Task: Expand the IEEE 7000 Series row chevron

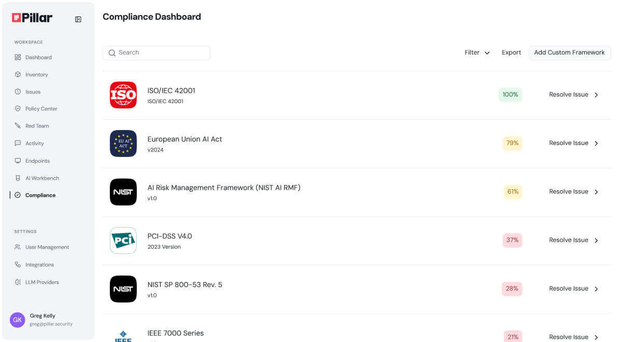Action: pos(596,337)
